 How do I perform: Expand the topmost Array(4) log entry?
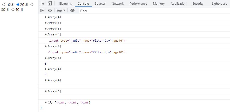pos(46,17)
